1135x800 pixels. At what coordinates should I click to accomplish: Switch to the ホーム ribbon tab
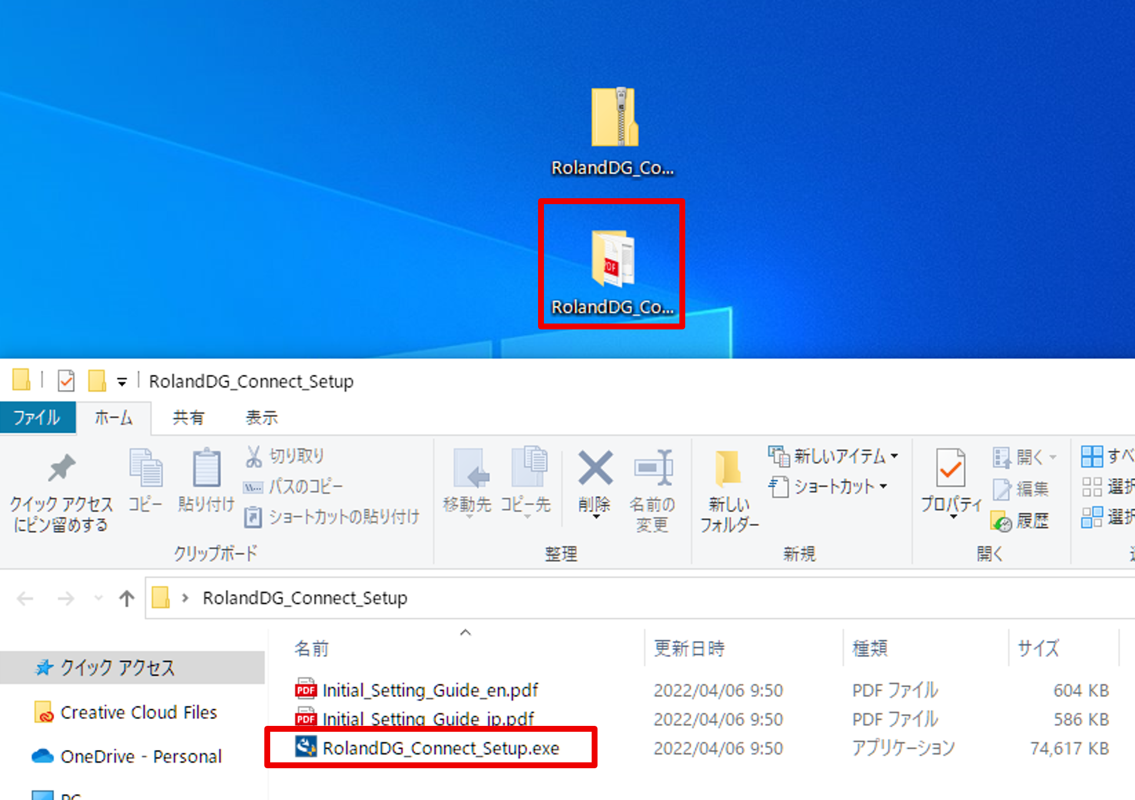114,418
